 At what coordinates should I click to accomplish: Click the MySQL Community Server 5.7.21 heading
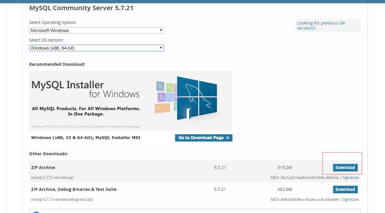81,8
